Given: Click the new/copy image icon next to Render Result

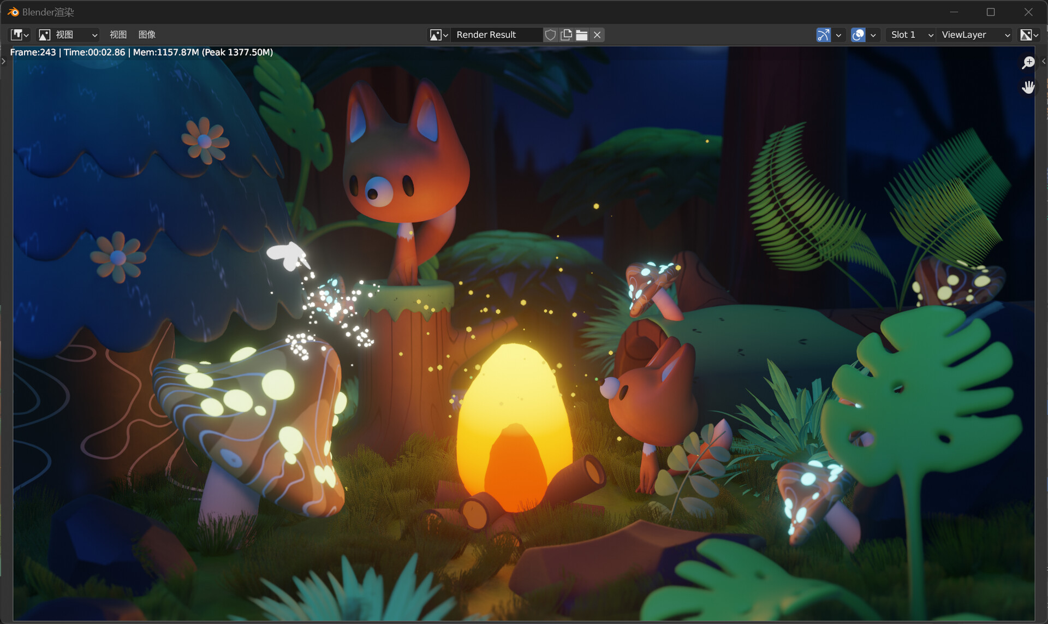Looking at the screenshot, I should [566, 34].
